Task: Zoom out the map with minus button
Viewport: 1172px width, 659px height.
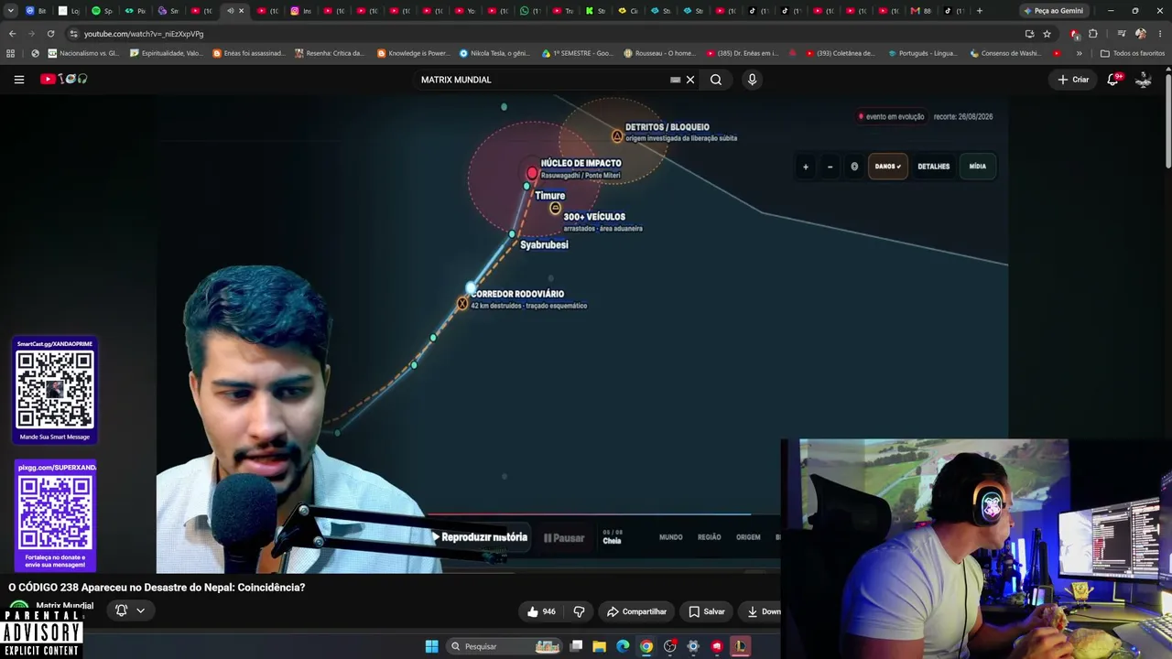Action: (x=830, y=167)
